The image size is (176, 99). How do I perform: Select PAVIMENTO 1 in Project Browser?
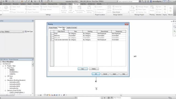pyautogui.click(x=14, y=72)
